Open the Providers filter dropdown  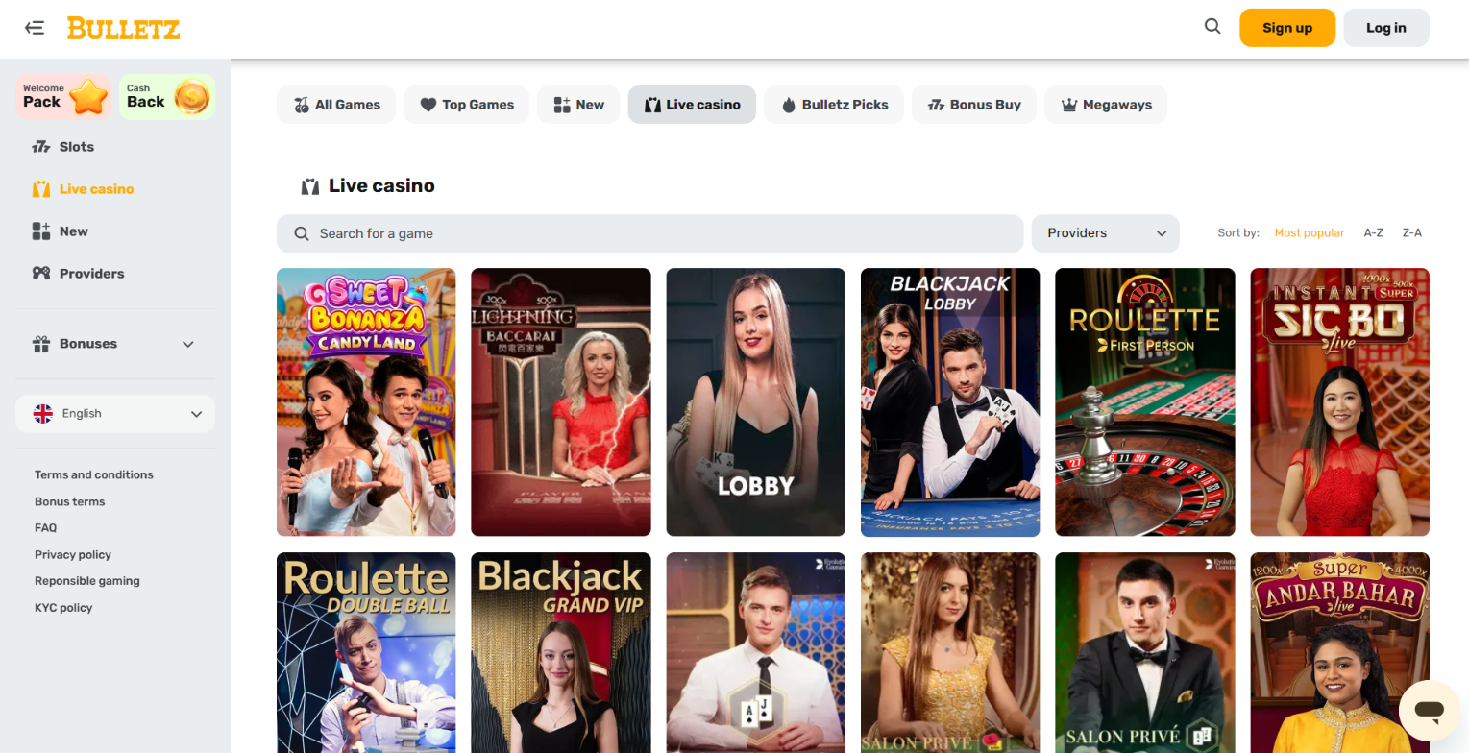(1105, 233)
